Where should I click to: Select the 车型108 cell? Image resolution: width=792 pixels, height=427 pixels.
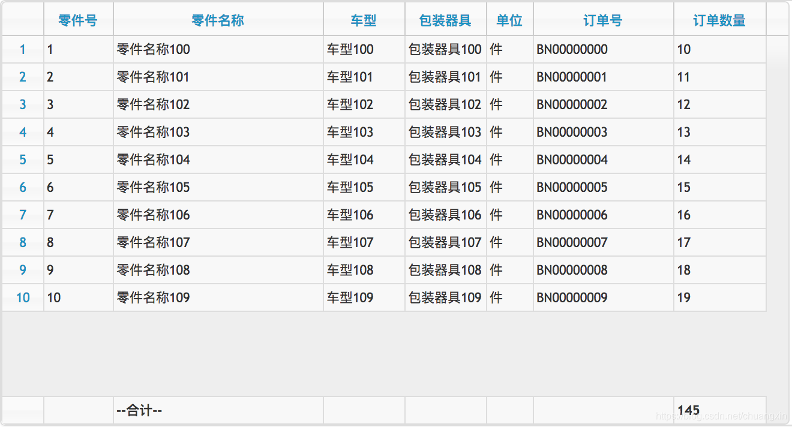364,270
